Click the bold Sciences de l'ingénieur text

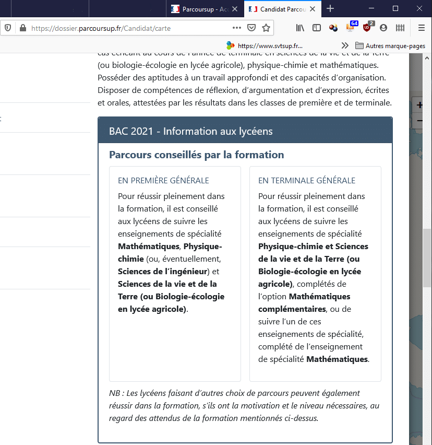tap(163, 271)
